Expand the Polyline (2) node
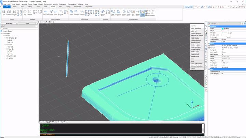Screen dimensions: 246x138 click(5, 56)
